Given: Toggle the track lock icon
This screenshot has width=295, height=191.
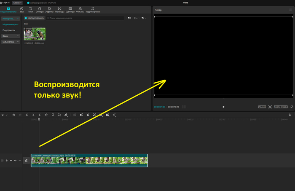Looking at the screenshot, I should (x=6, y=160).
